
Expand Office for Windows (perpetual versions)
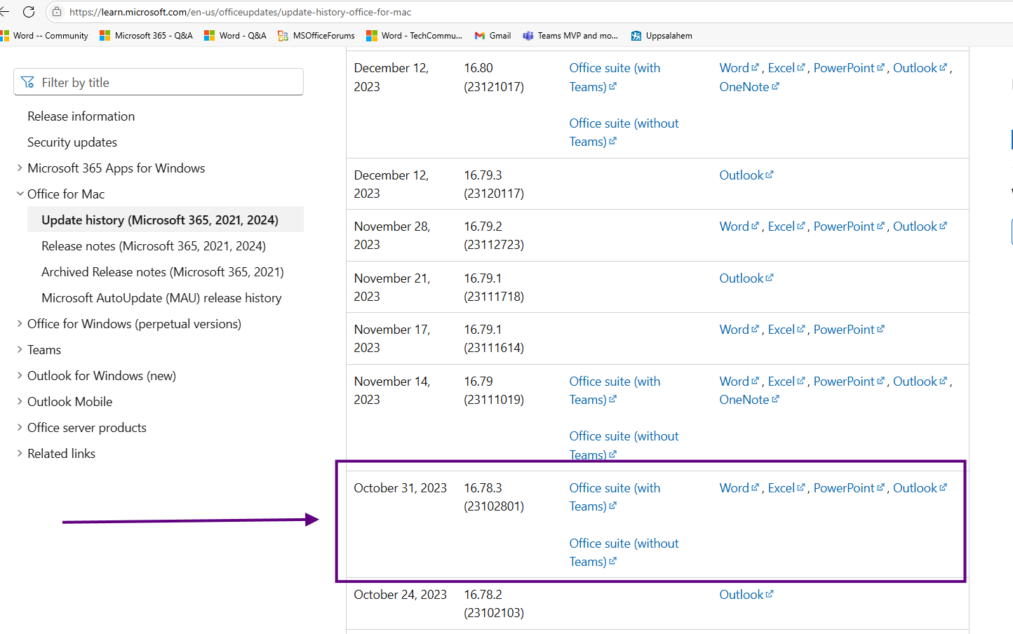pos(20,324)
